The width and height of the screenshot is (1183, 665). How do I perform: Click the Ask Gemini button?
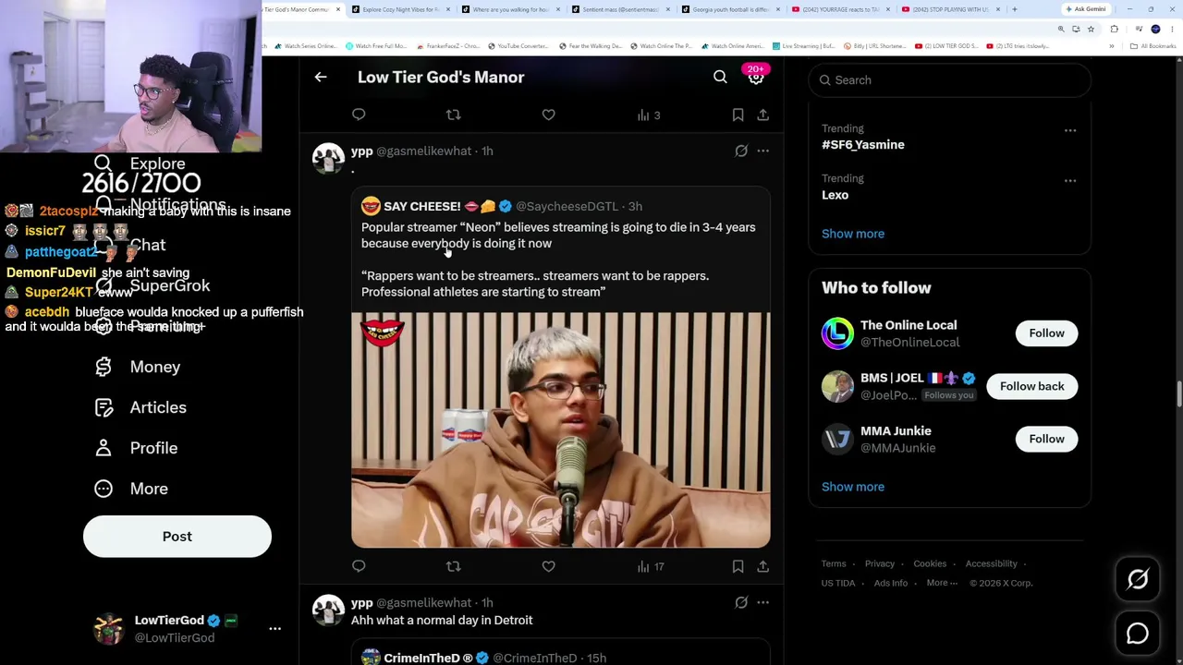point(1086,9)
